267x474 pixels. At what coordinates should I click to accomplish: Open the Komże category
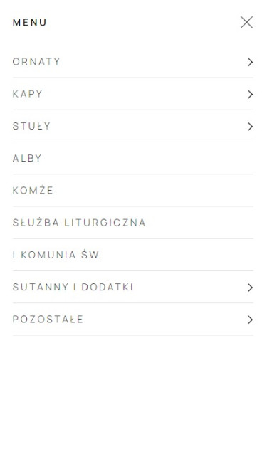pyautogui.click(x=33, y=190)
